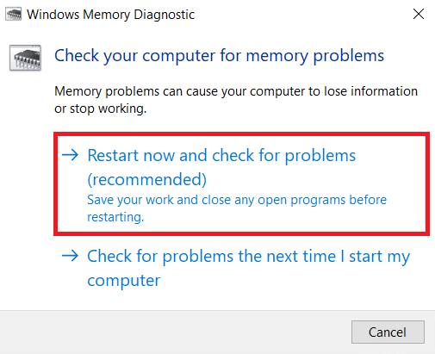Click the large memory chip icon beside the heading
This screenshot has width=435, height=354.
coord(25,58)
